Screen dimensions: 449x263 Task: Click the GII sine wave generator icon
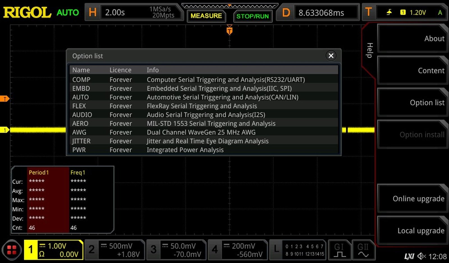[x=363, y=250]
